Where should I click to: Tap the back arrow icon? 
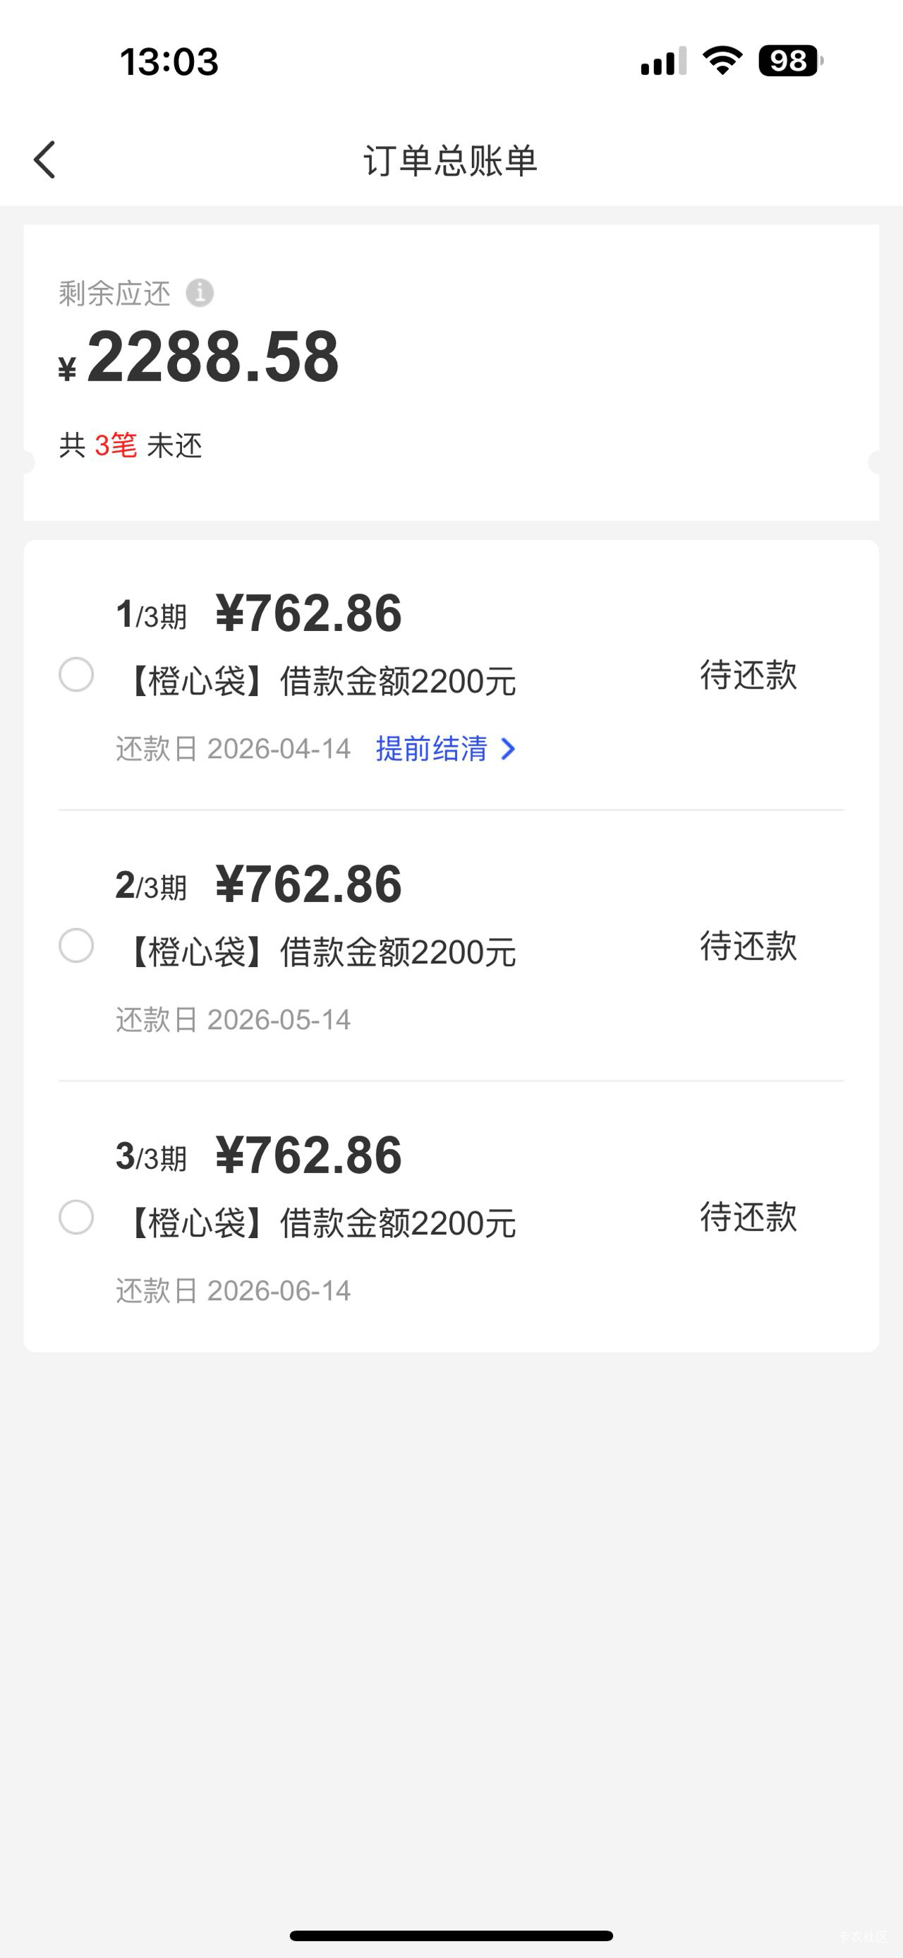click(45, 160)
